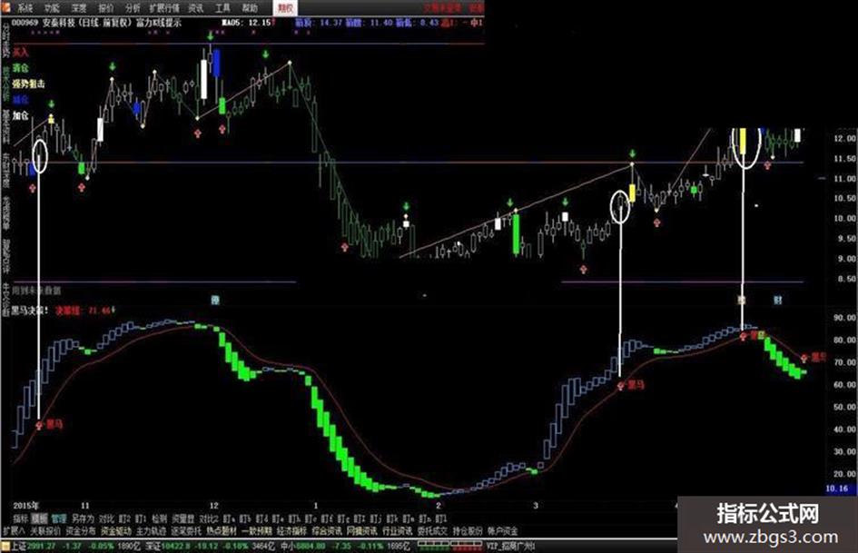Image resolution: width=858 pixels, height=553 pixels.
Task: Open the 资金驱动 tab
Action: (x=116, y=530)
